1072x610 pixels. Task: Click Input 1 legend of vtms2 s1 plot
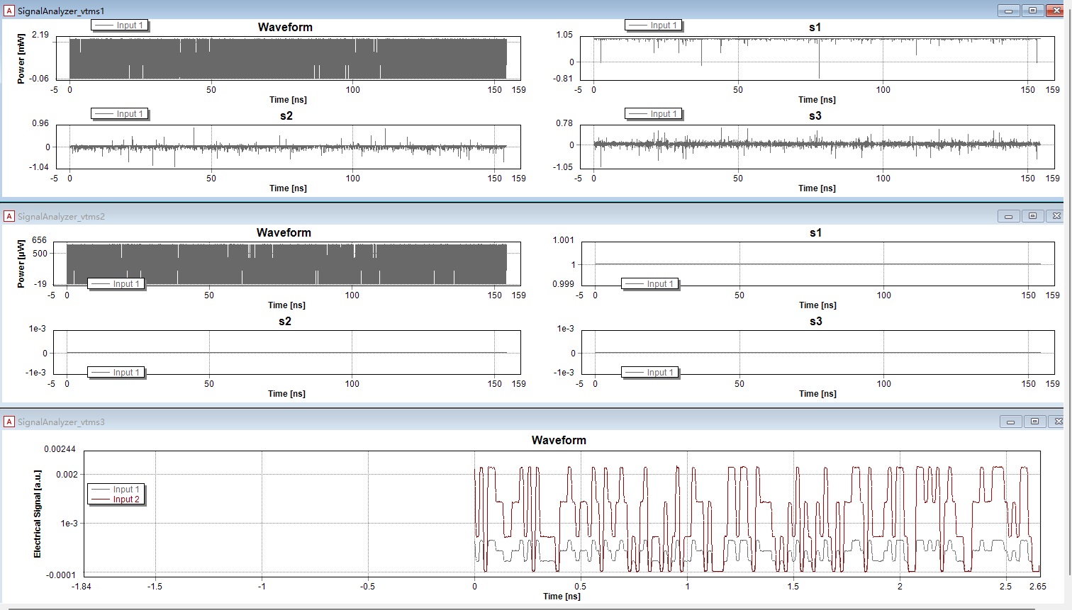[649, 284]
